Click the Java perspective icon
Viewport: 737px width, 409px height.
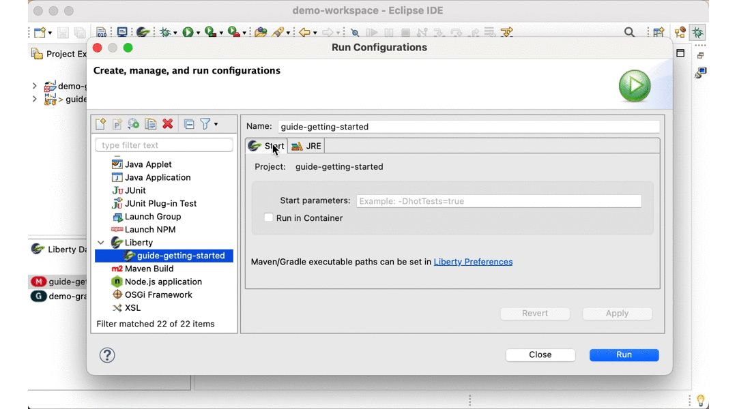click(680, 33)
